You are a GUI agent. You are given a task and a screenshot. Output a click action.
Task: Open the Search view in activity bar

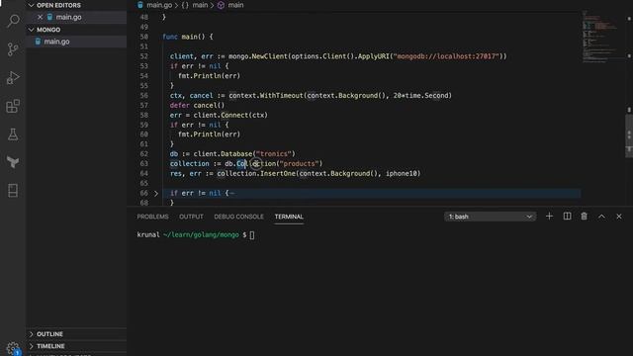click(x=13, y=20)
